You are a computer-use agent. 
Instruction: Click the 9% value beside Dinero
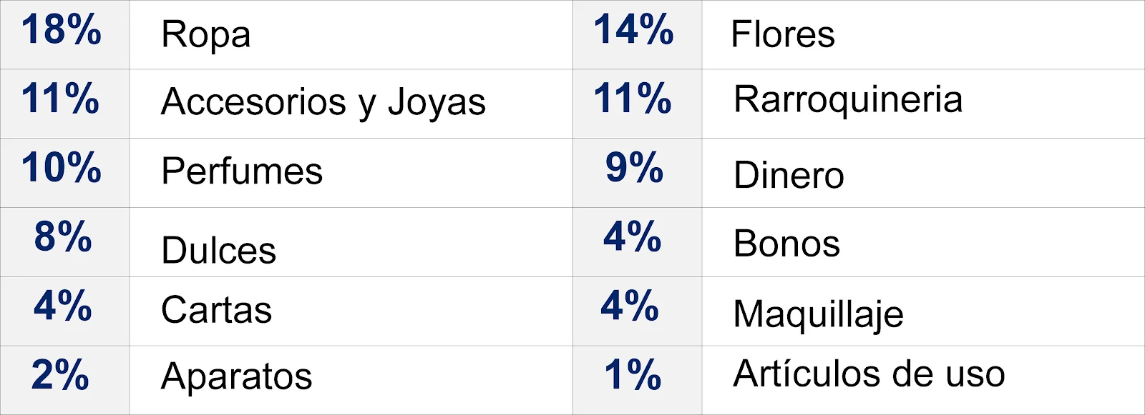coord(634,168)
